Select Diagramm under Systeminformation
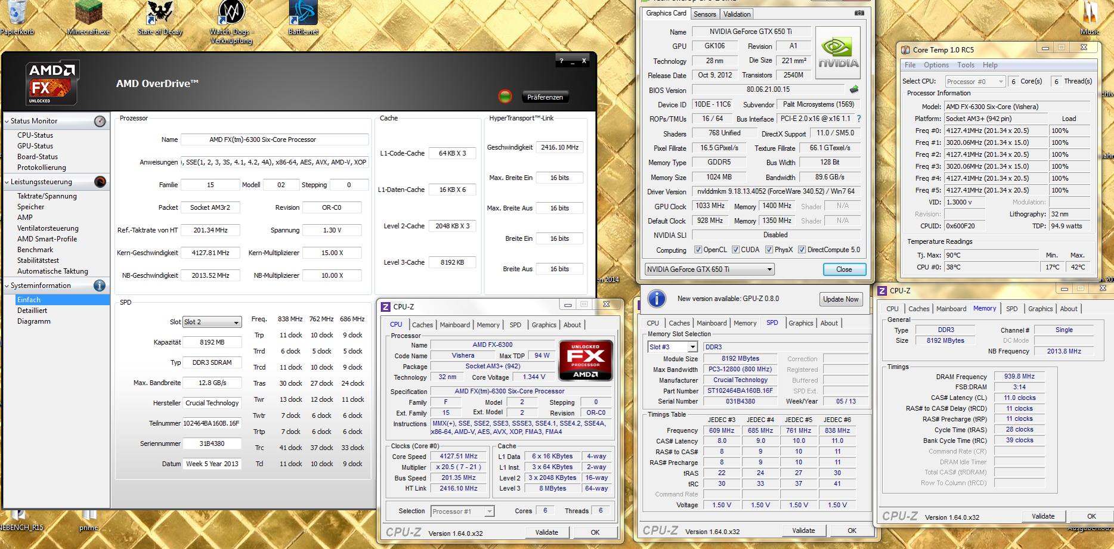The width and height of the screenshot is (1114, 549). coord(34,321)
